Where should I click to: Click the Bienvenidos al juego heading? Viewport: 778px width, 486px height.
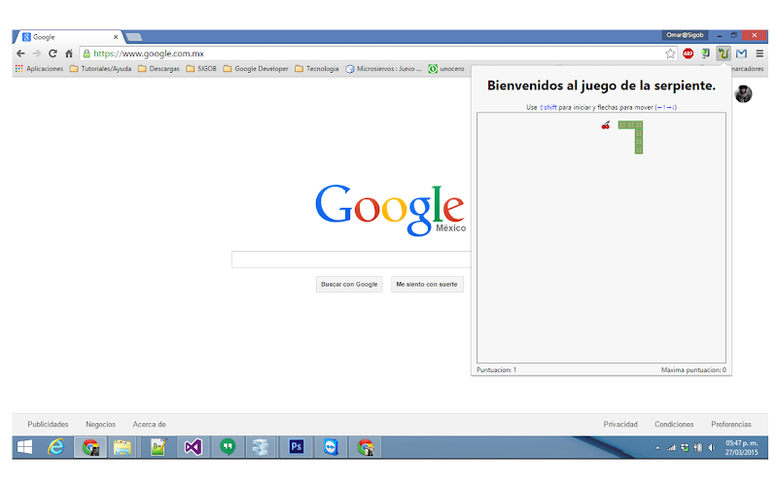(601, 86)
